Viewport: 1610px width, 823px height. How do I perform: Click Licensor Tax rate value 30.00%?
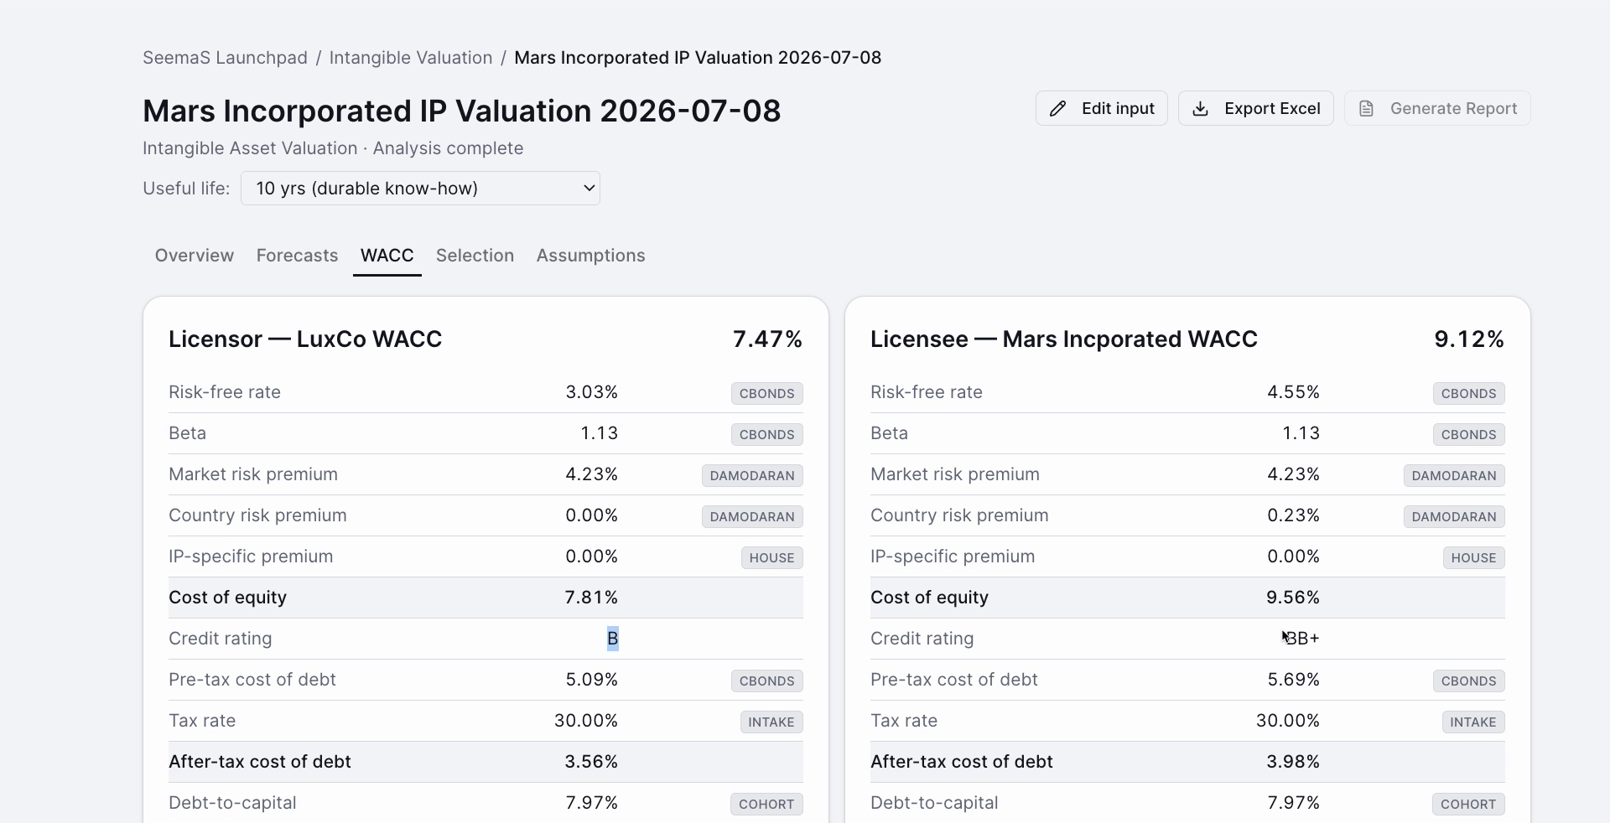tap(586, 721)
